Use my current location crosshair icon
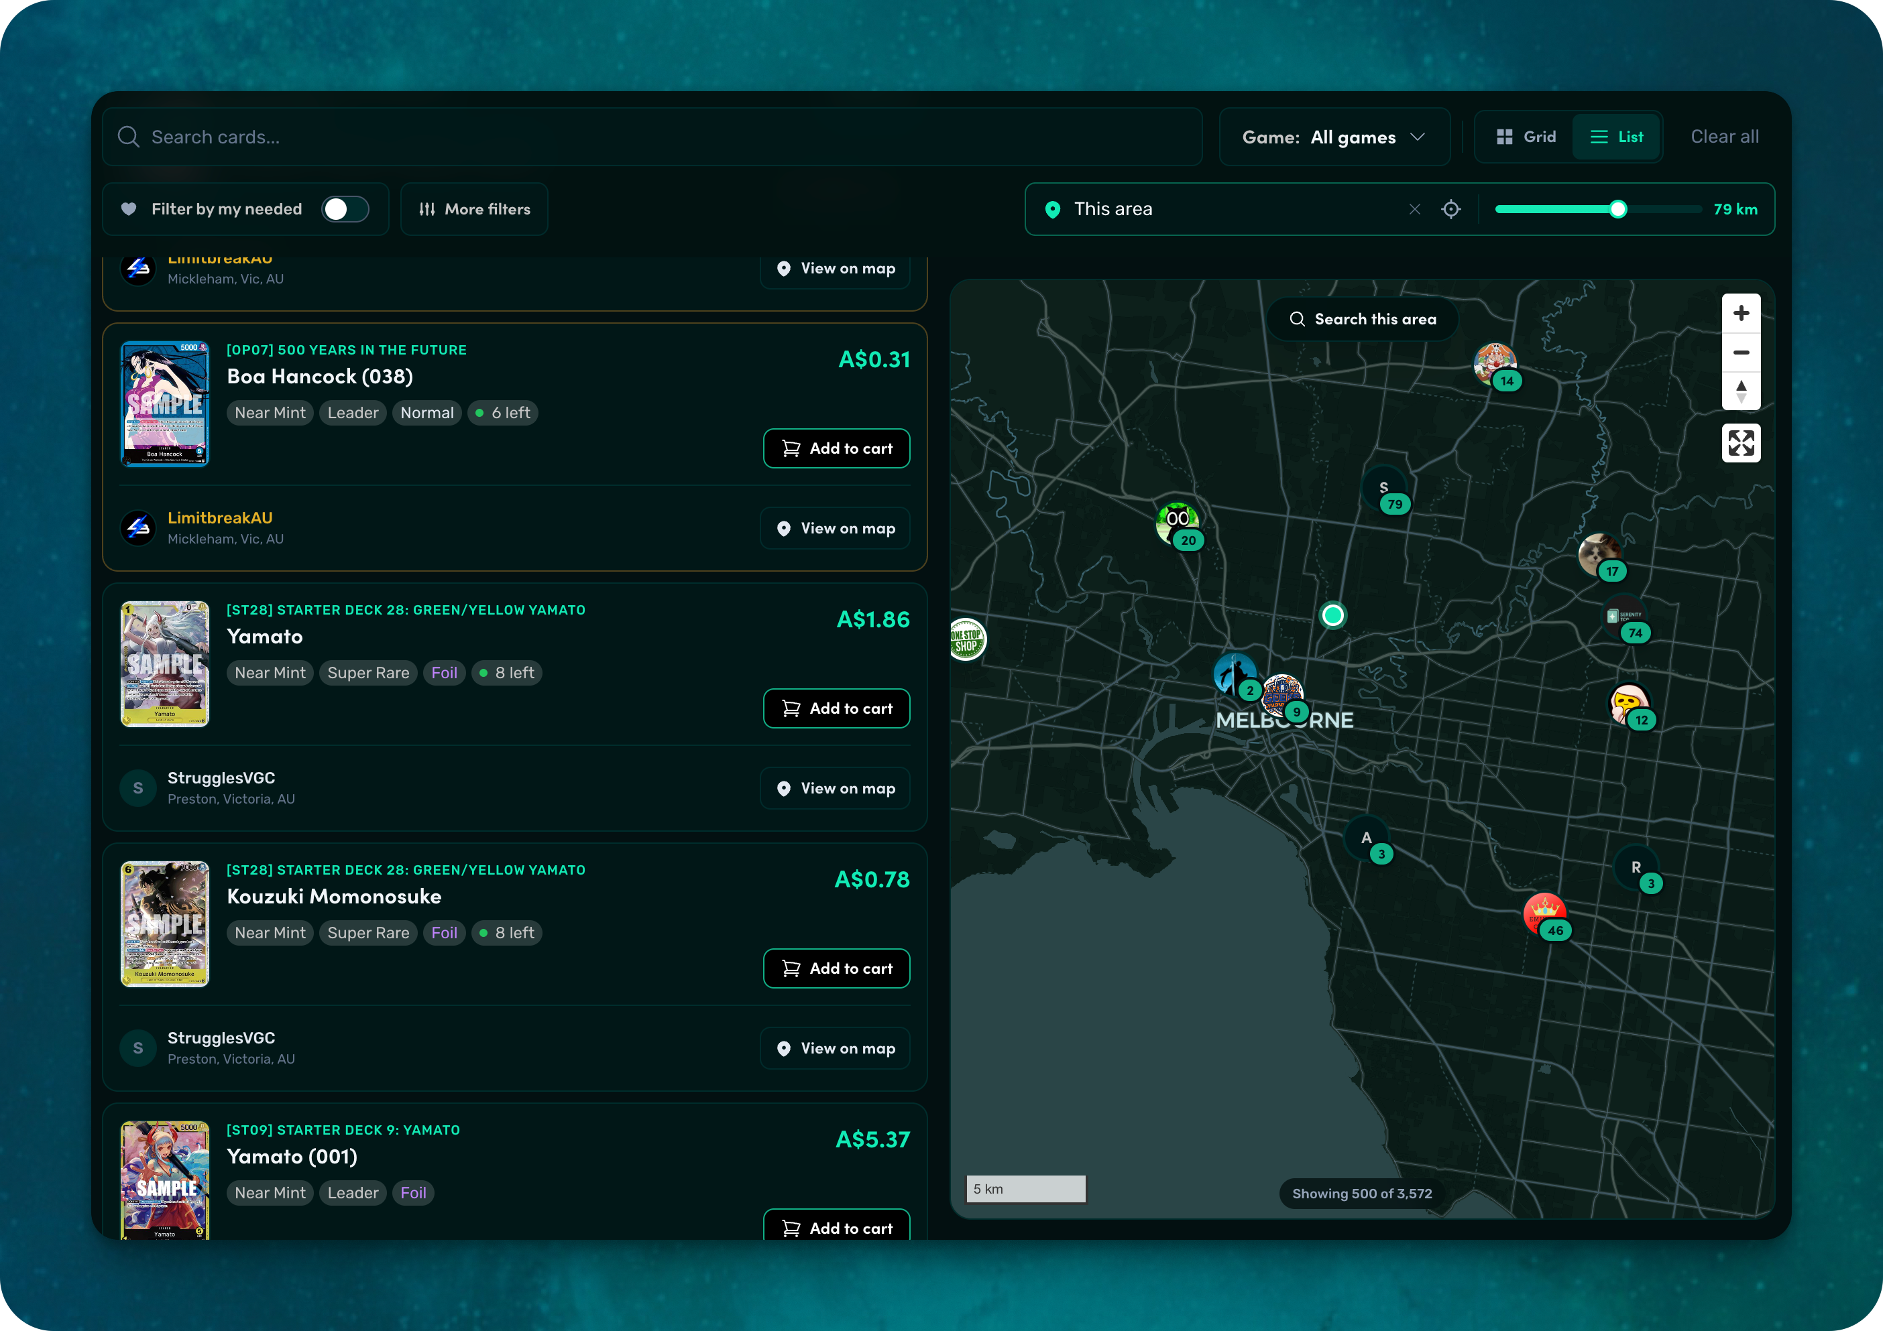This screenshot has width=1883, height=1331. coord(1450,209)
